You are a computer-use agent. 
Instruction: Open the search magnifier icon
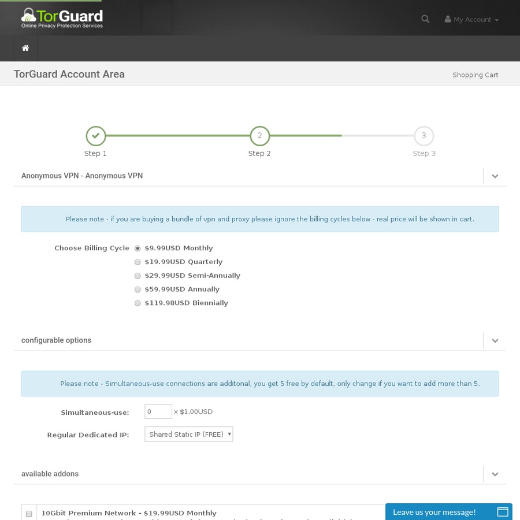coord(425,19)
